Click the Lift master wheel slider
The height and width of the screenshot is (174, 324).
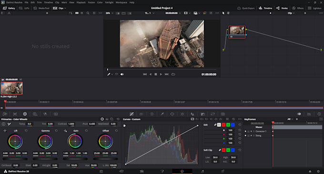click(15, 159)
